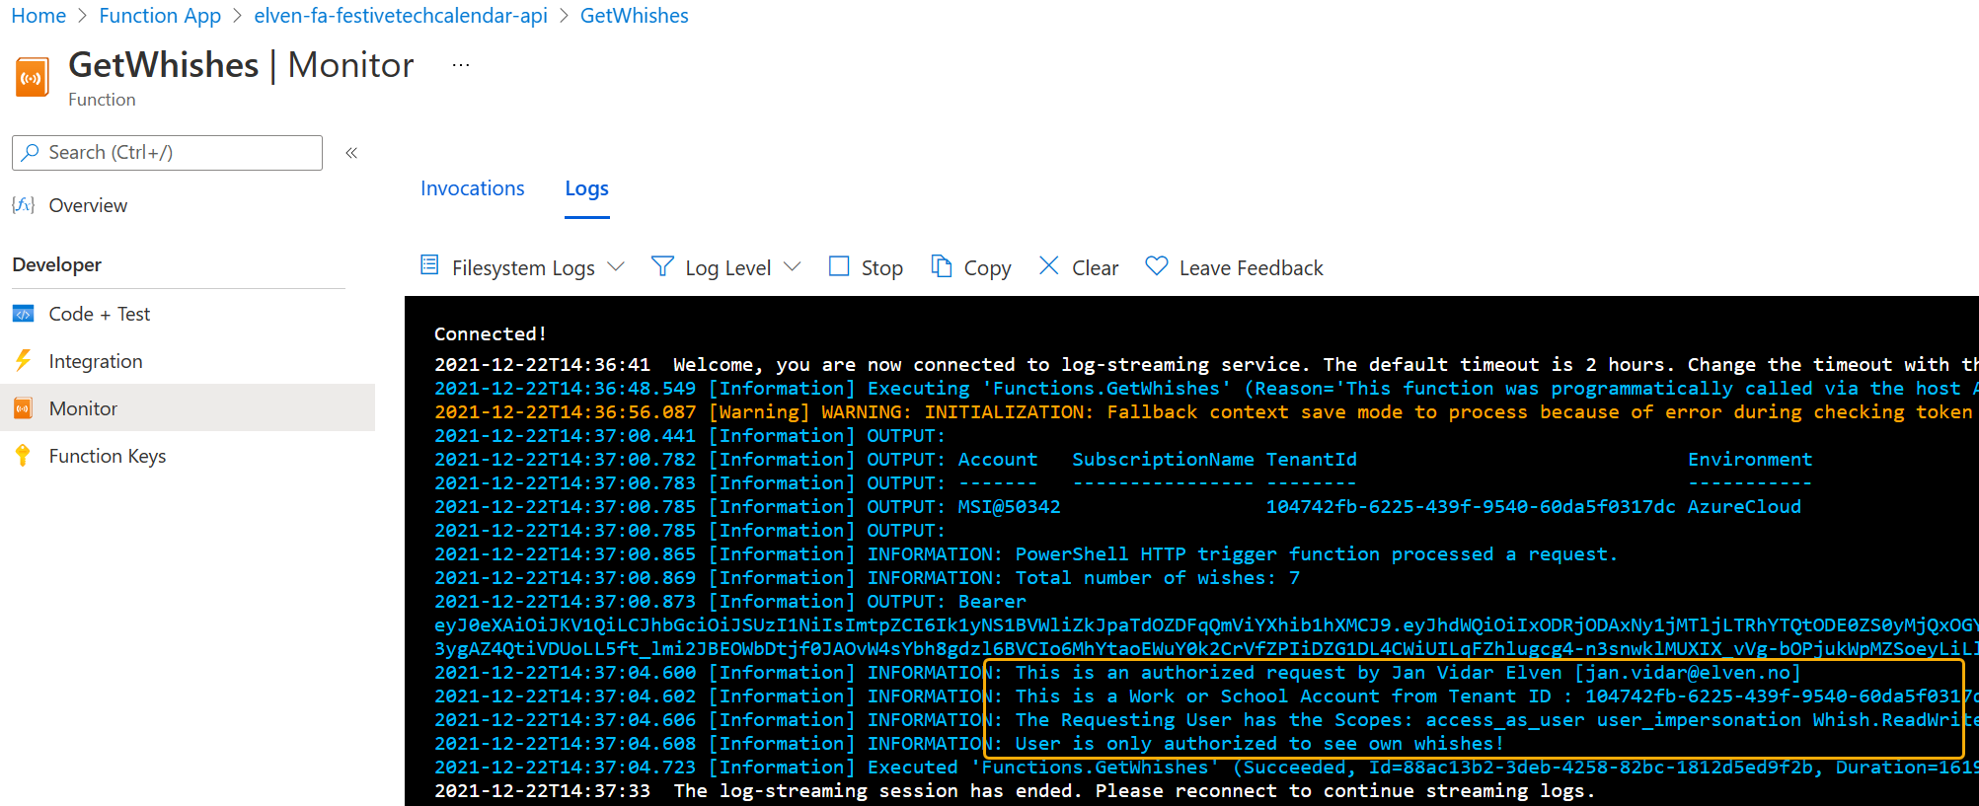Open the Overview menu item
The width and height of the screenshot is (1979, 806).
[x=88, y=205]
